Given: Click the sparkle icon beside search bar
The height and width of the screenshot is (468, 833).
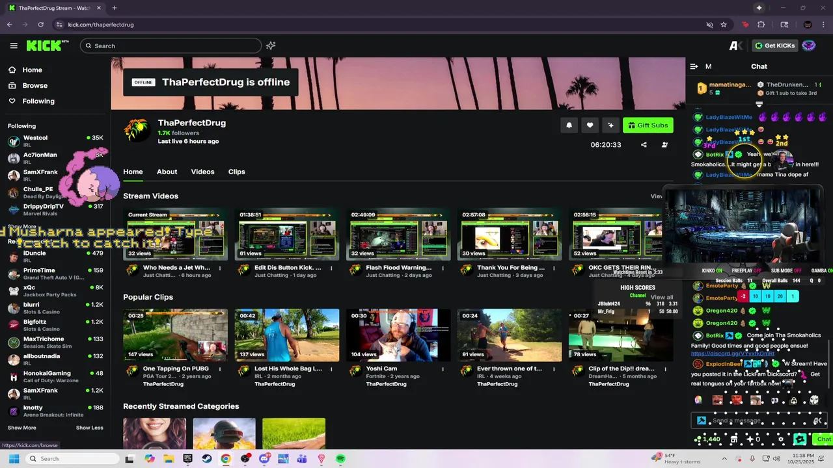Looking at the screenshot, I should 271,45.
